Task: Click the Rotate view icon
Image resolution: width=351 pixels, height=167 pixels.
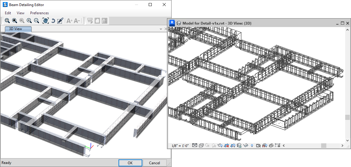Action: [53, 21]
